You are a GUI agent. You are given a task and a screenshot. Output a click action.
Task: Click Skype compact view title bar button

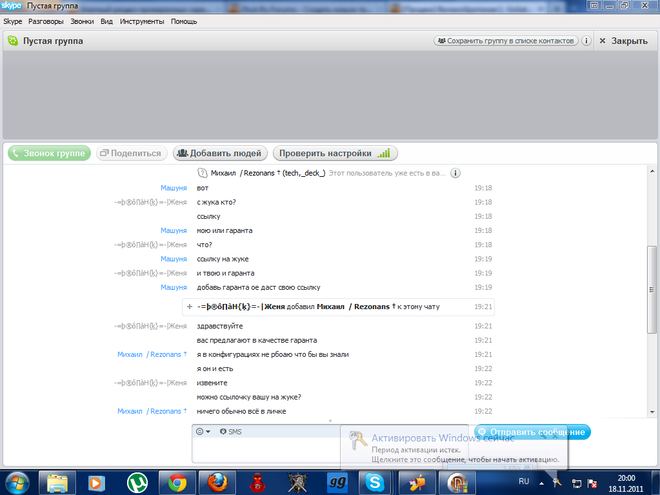point(594,5)
